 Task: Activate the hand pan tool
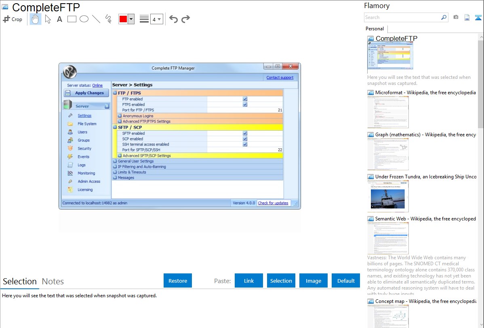36,19
